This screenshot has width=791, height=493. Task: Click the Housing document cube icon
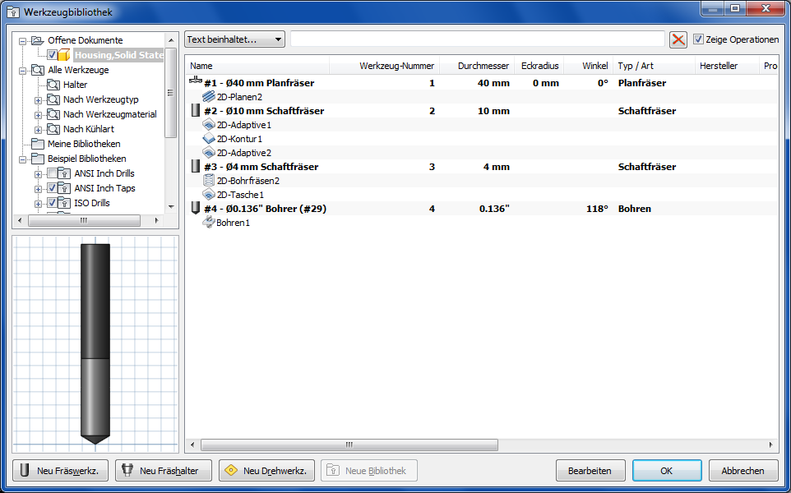click(x=65, y=54)
